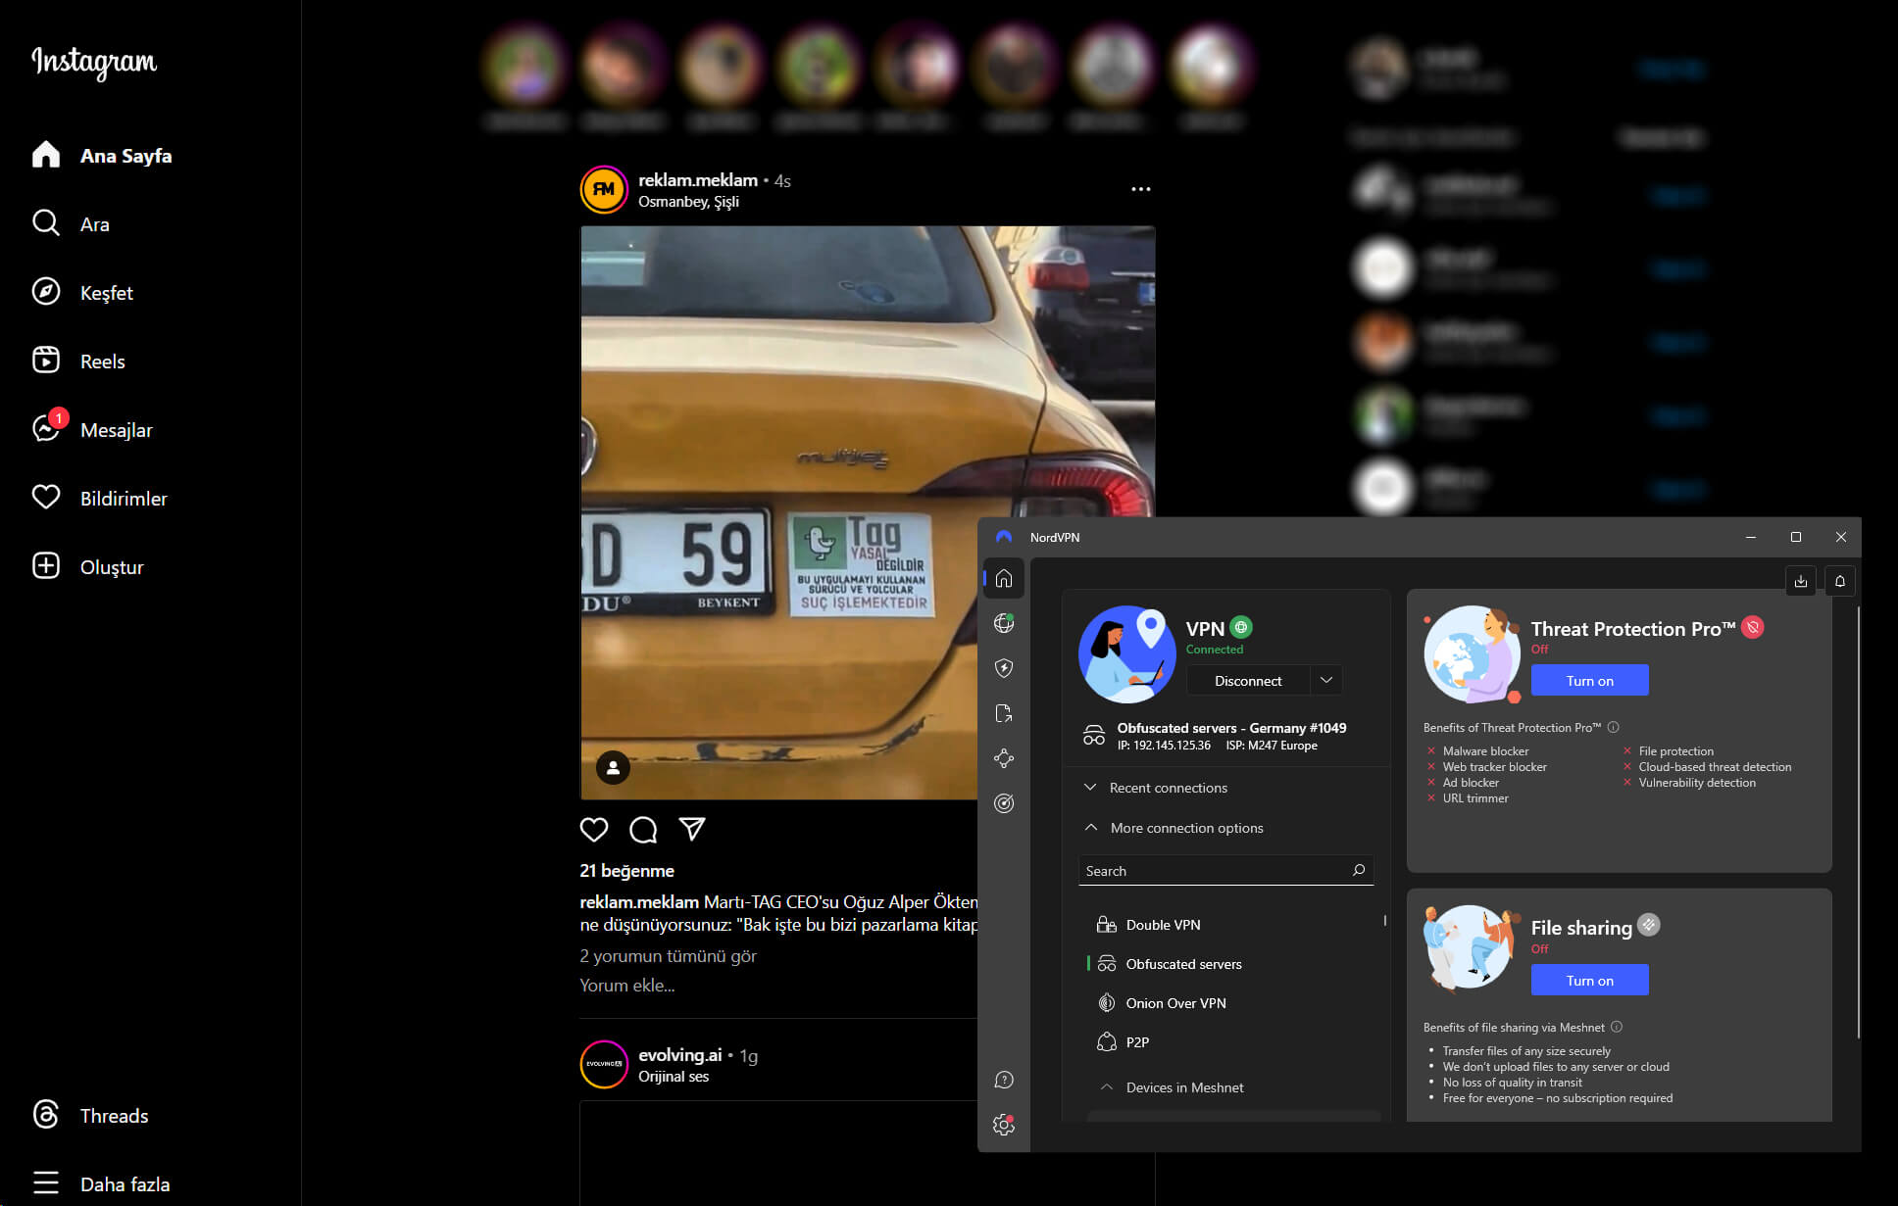The height and width of the screenshot is (1206, 1898).
Task: Like the reklam.meklam post with heart icon
Action: [x=594, y=830]
